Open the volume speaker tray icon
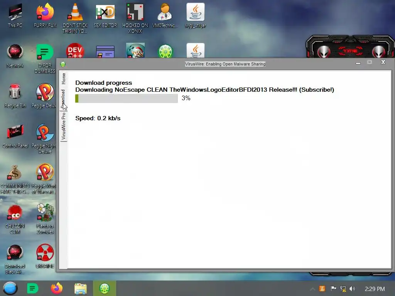 click(352, 289)
